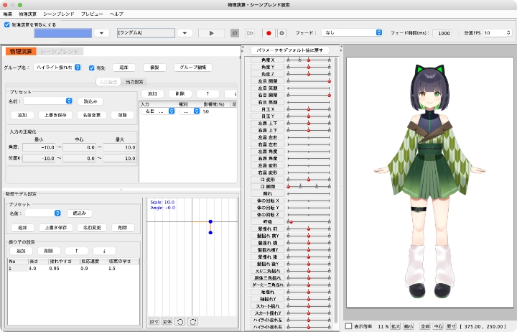Click the fast-forward skip icon
This screenshot has width=517, height=332.
(x=250, y=33)
